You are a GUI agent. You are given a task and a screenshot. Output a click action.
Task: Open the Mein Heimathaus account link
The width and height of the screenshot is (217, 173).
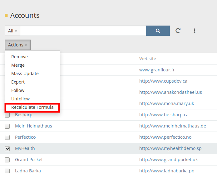coord(33,126)
